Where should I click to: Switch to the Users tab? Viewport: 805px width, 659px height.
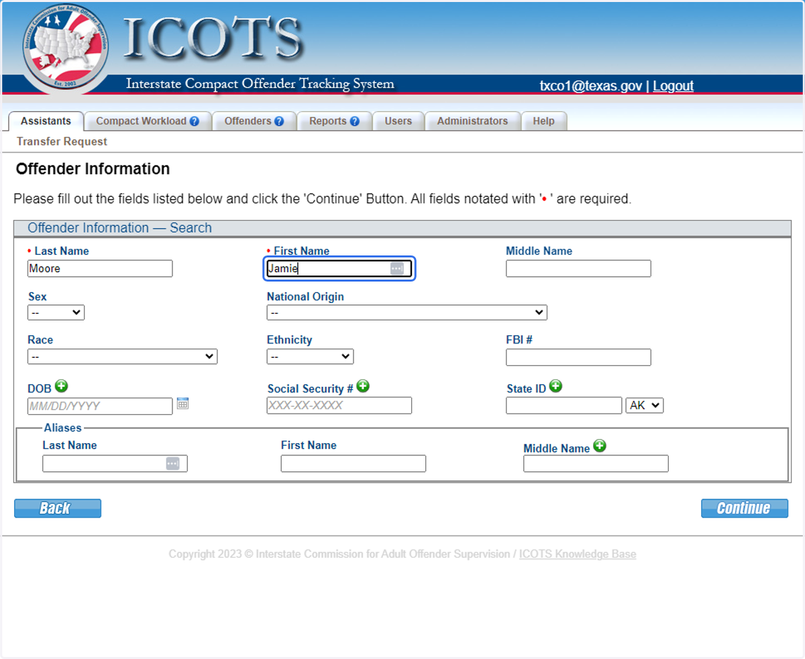point(398,121)
